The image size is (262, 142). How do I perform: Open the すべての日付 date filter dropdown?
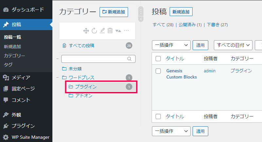tap(233, 45)
